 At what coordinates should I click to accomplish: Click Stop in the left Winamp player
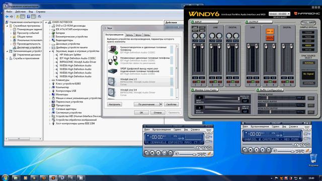(164, 153)
